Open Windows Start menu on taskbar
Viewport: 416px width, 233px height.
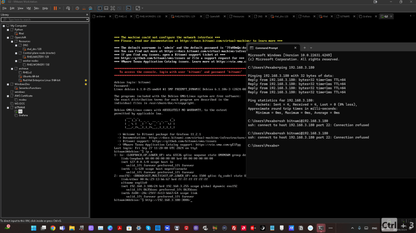(34, 228)
